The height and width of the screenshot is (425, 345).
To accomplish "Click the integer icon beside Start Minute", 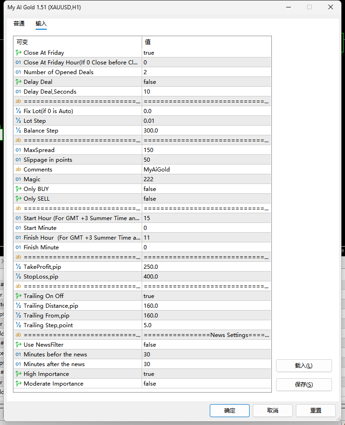I will click(x=18, y=228).
